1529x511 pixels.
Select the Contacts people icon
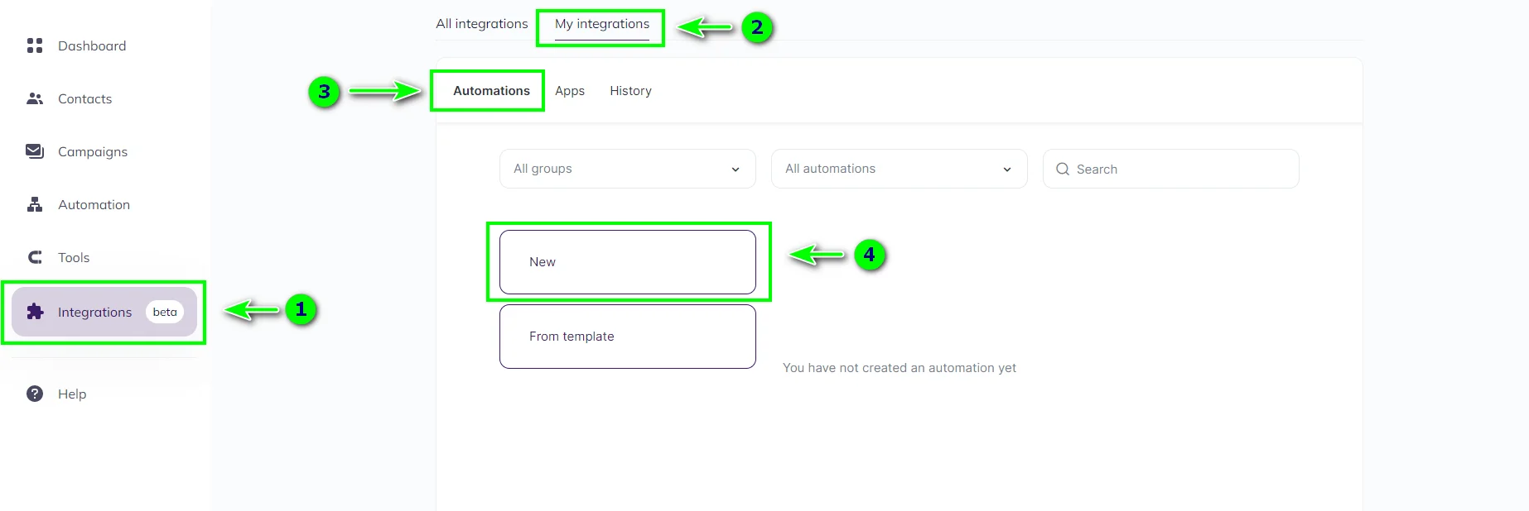pos(35,98)
